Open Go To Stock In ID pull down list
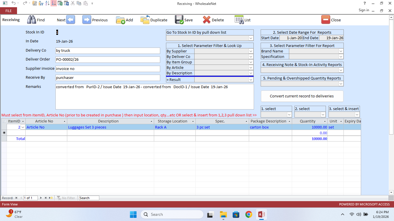The height and width of the screenshot is (221, 394). pos(251,38)
